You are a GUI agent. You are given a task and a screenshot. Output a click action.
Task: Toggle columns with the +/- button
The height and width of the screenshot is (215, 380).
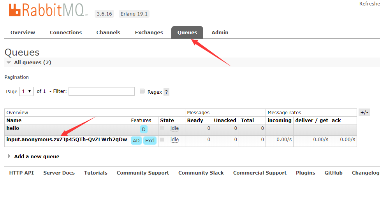(x=364, y=112)
